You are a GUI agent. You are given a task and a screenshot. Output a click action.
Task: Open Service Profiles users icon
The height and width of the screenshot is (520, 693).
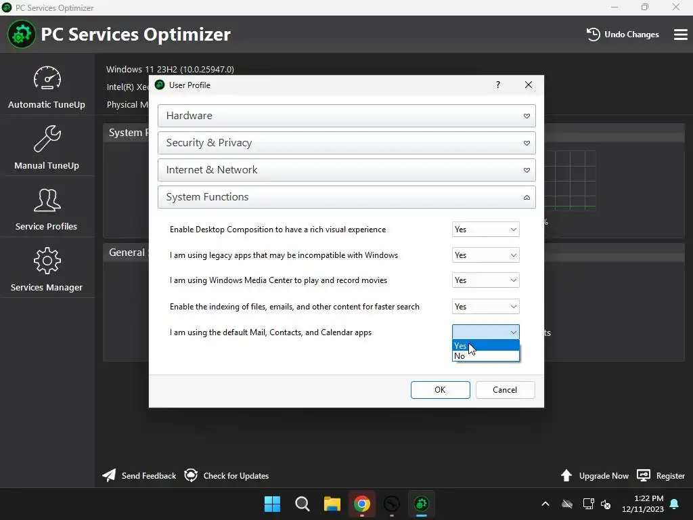coord(47,200)
